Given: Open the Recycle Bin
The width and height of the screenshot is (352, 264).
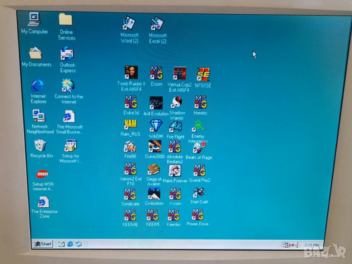Looking at the screenshot, I should (x=41, y=146).
